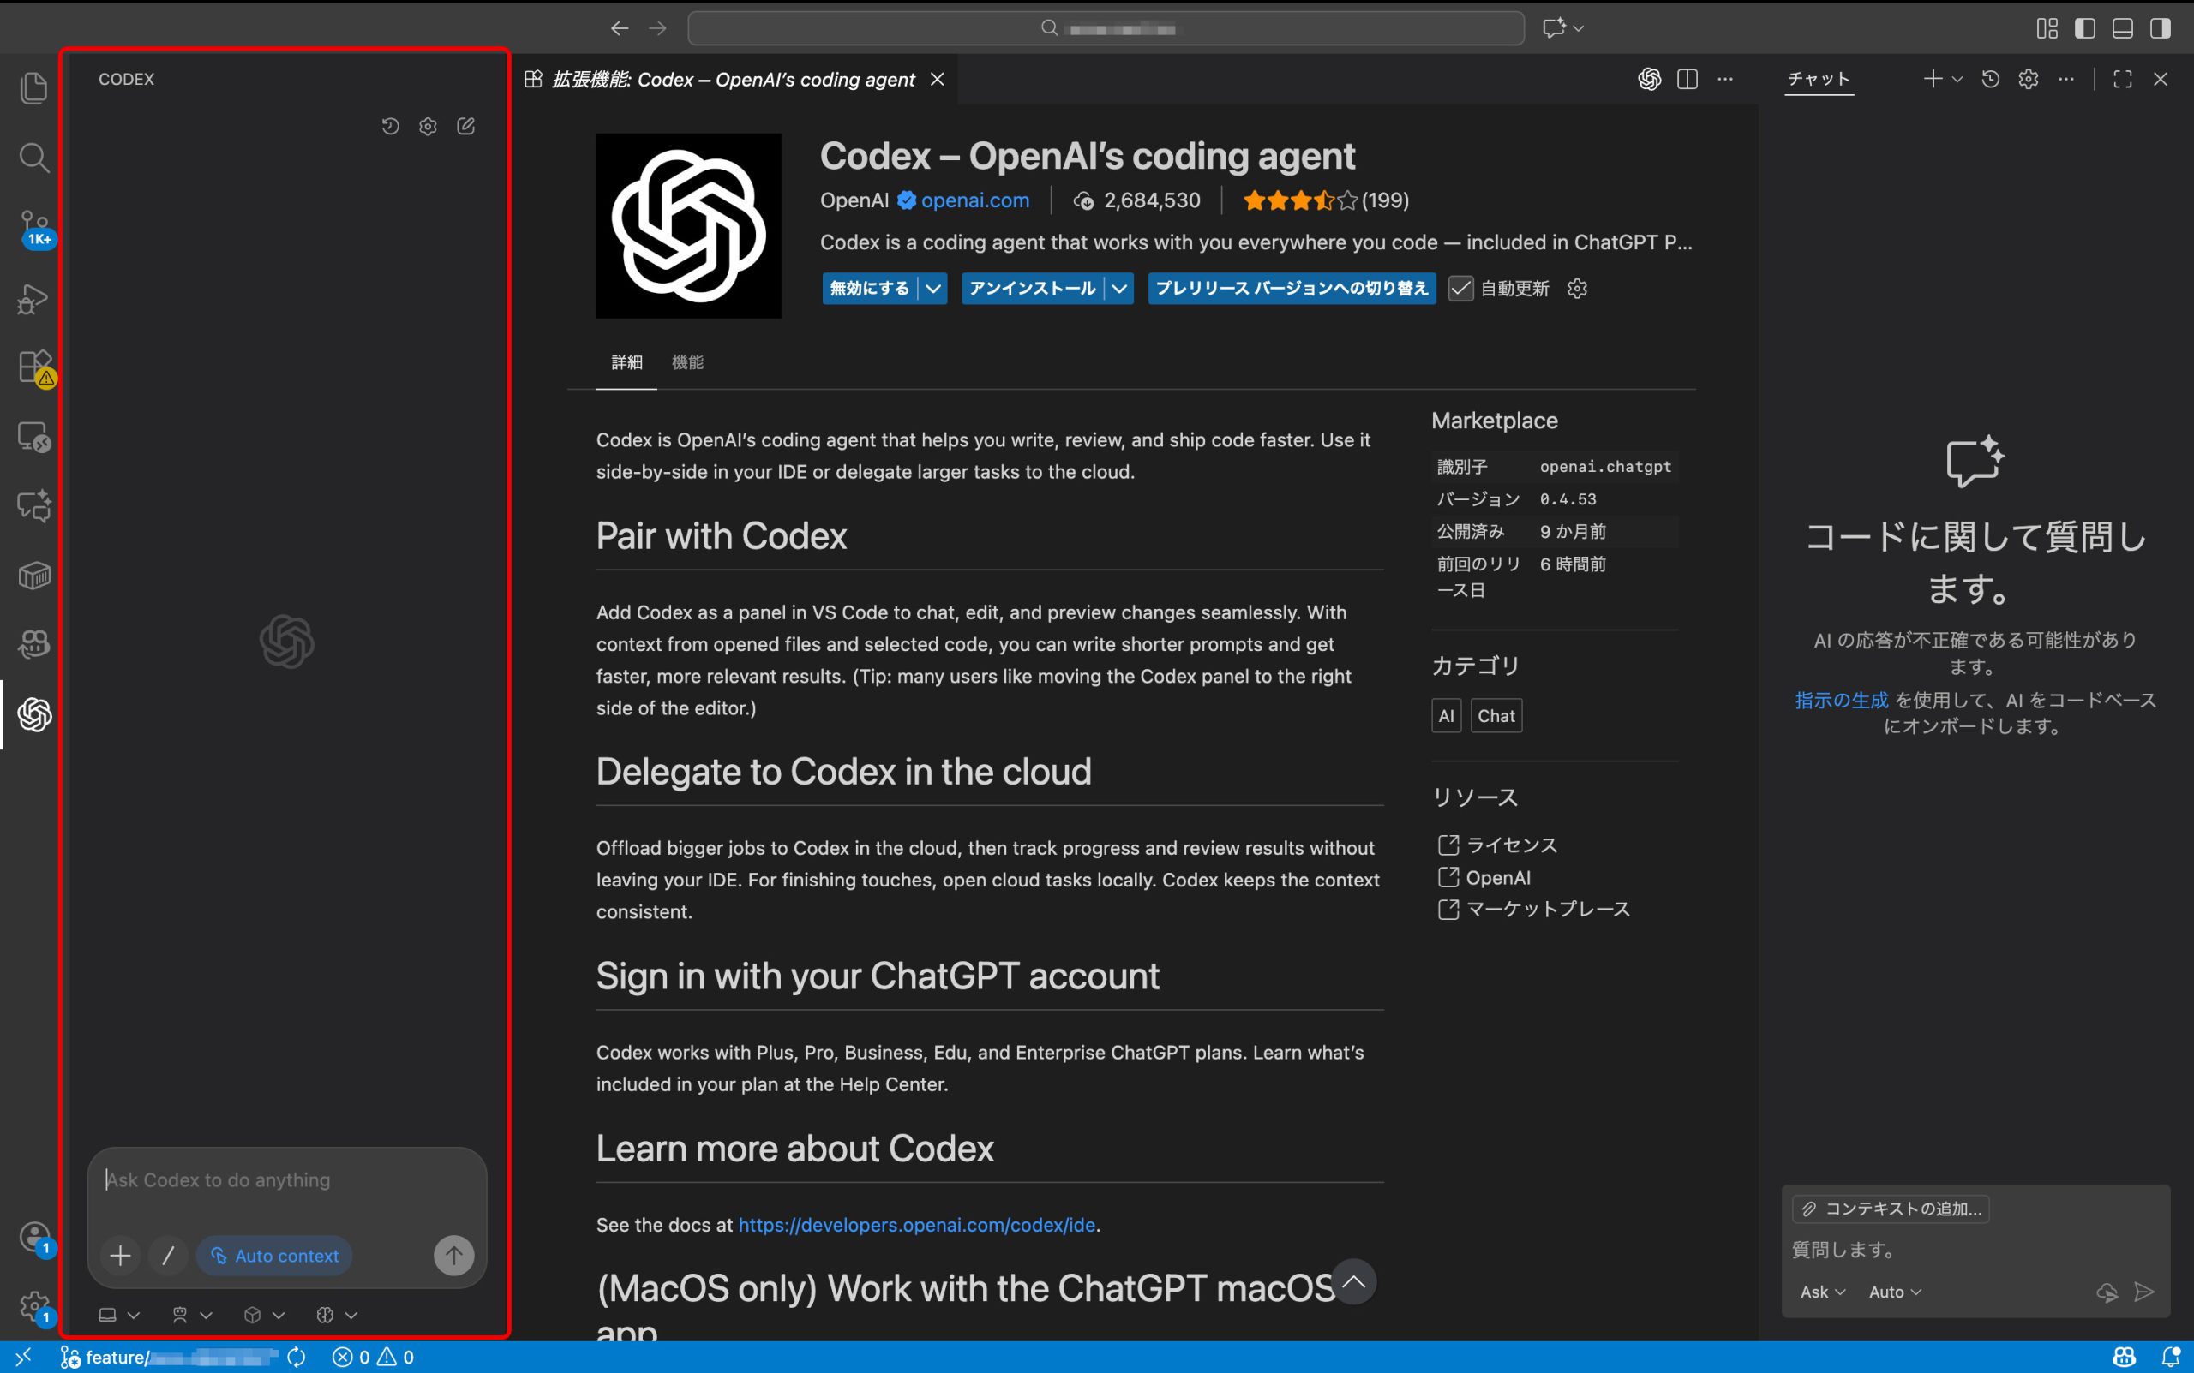This screenshot has width=2194, height=1373.
Task: Open the Search view in activity bar
Action: [34, 157]
